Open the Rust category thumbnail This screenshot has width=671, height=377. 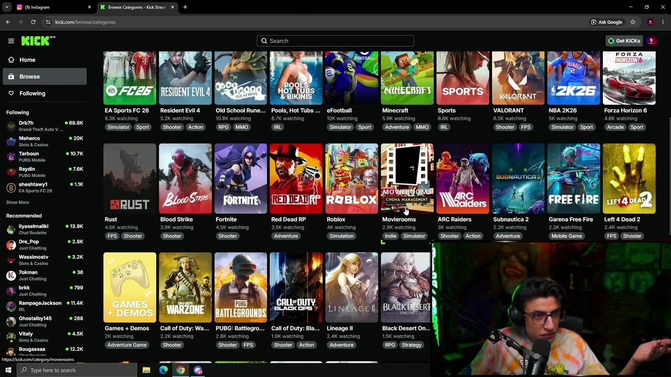pyautogui.click(x=129, y=179)
